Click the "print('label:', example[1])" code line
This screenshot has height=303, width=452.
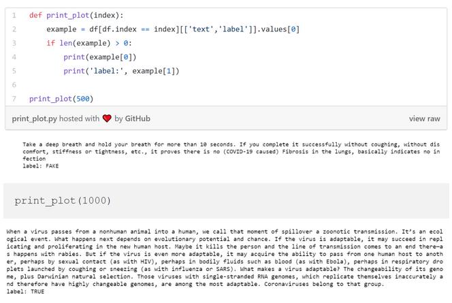121,71
